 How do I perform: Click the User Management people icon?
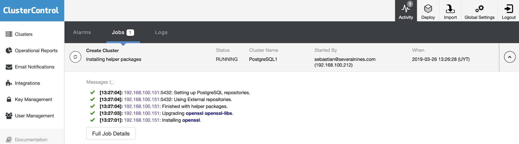(9, 116)
